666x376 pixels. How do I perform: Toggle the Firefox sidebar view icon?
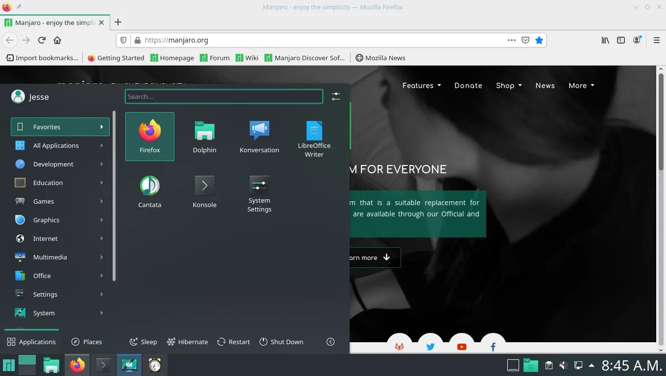(621, 40)
